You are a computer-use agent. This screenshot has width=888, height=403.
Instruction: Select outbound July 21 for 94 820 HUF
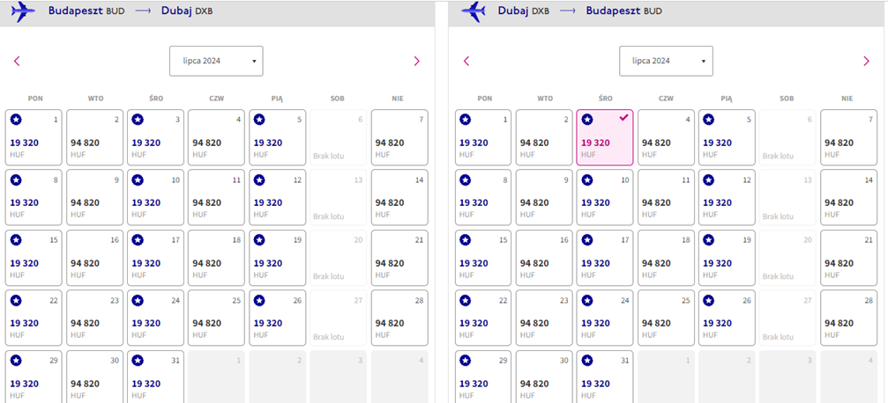pyautogui.click(x=399, y=258)
